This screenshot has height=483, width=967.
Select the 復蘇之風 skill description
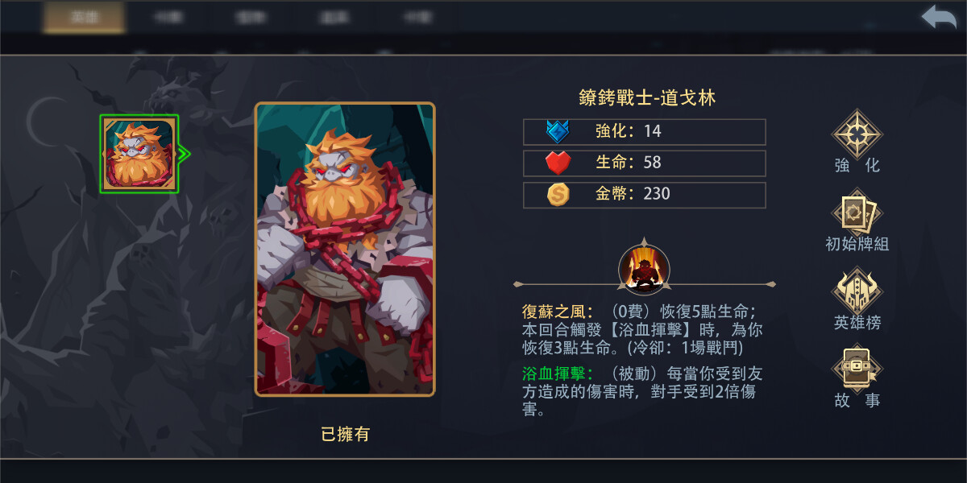(x=641, y=330)
